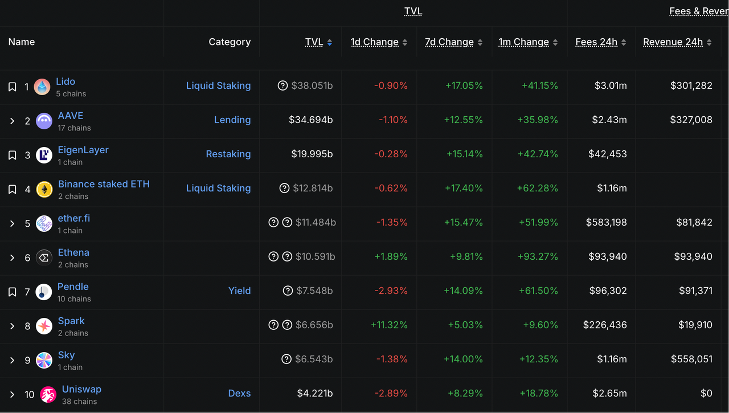
Task: Expand the Sky row
Action: pyautogui.click(x=12, y=360)
